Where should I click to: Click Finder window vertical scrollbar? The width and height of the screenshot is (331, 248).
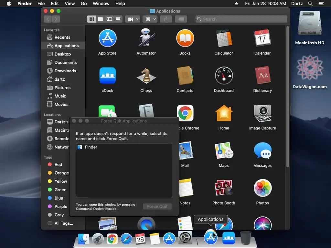[287, 97]
